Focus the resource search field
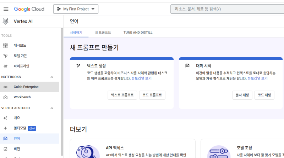284x158 pixels. (227, 9)
